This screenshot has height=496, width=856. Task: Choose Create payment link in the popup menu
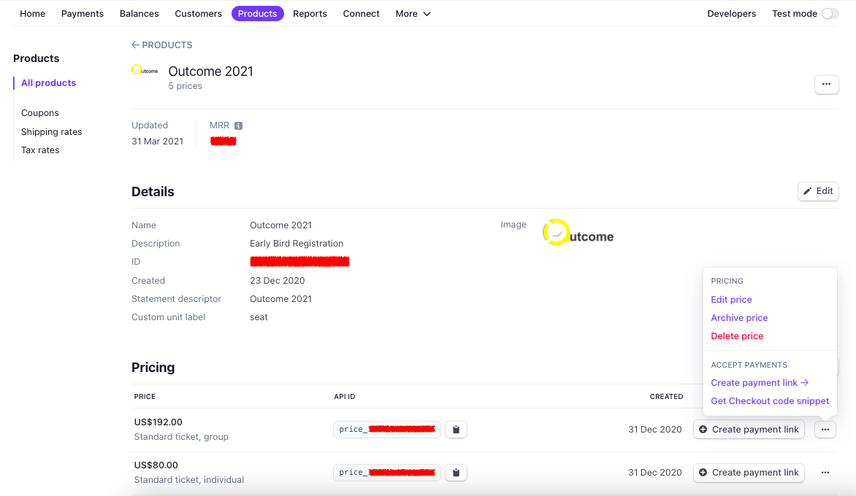[x=760, y=383]
